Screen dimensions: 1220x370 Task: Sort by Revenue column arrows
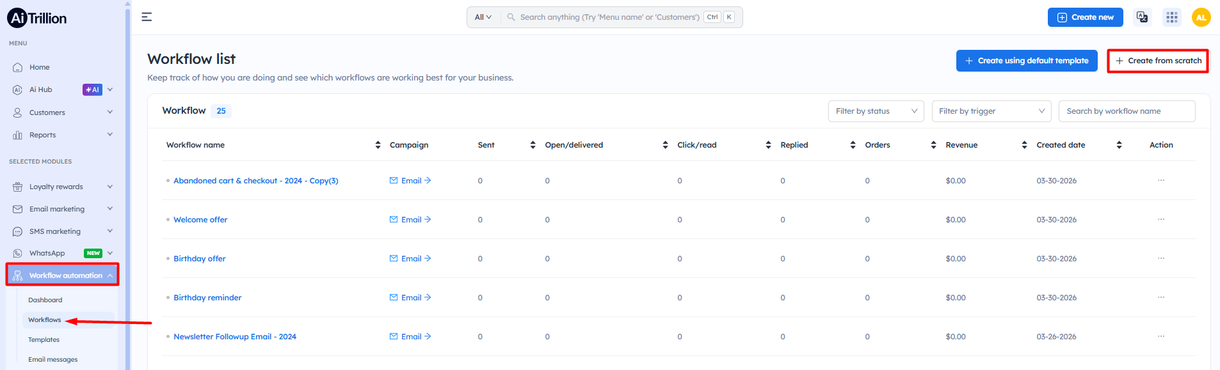pos(1024,145)
